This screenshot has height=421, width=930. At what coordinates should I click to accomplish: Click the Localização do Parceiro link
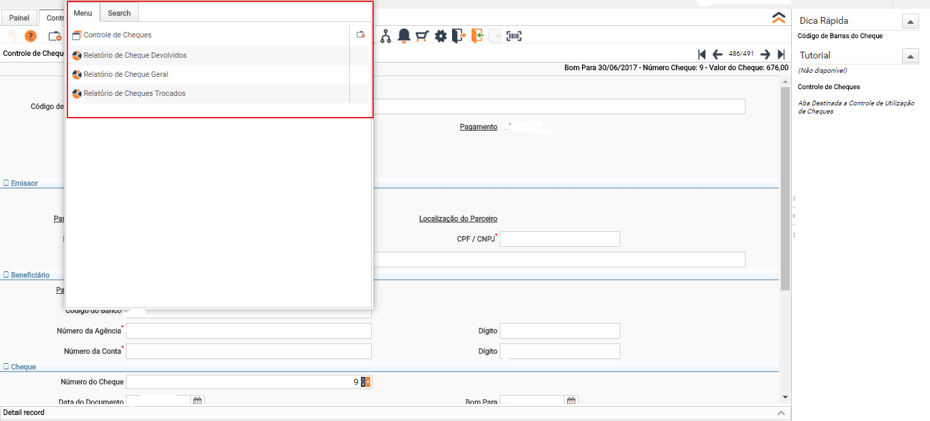click(458, 218)
